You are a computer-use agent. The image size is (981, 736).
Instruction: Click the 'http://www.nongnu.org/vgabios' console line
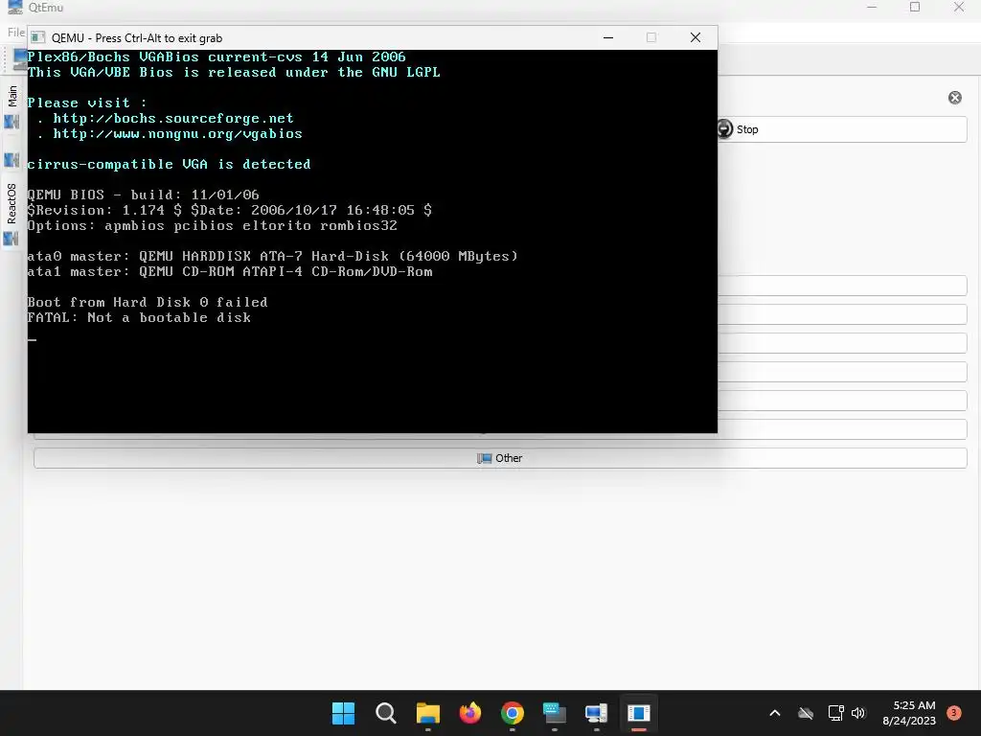click(177, 133)
